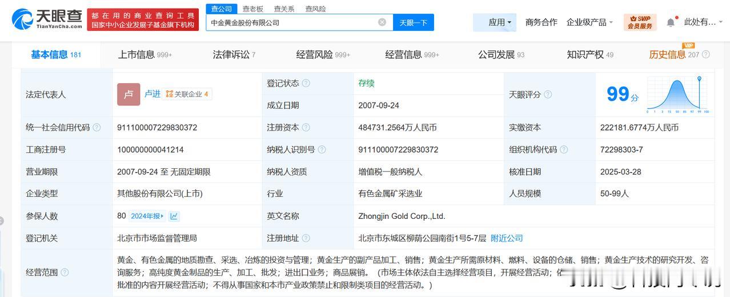Switch to the 查公司 search tab
The image size is (730, 297).
tap(222, 9)
